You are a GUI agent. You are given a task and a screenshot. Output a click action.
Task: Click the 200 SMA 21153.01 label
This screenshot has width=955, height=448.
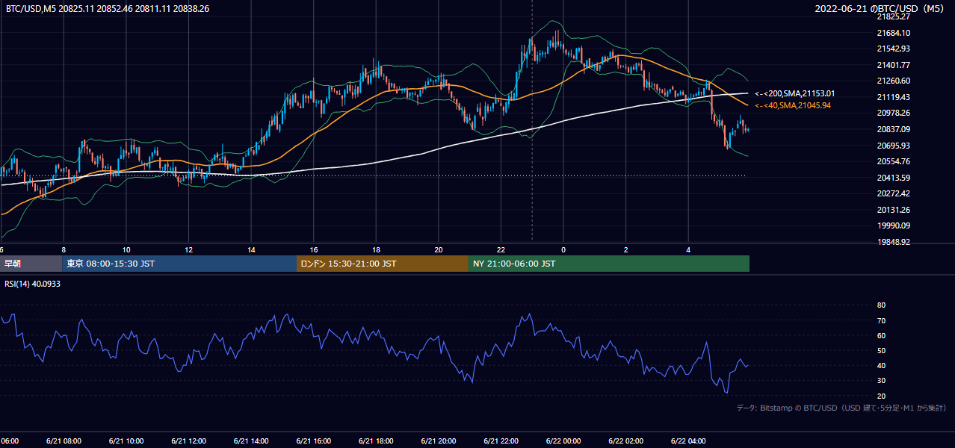(794, 93)
